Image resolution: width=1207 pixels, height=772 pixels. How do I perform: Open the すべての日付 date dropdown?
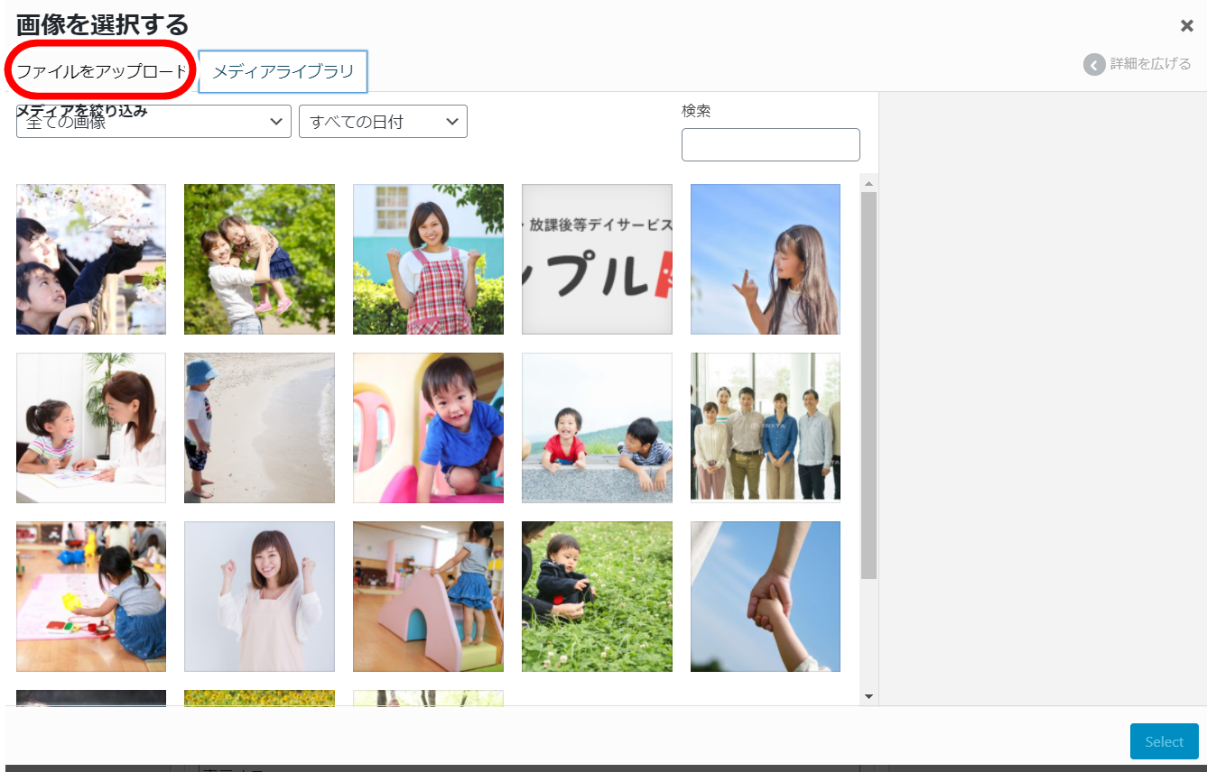coord(383,122)
